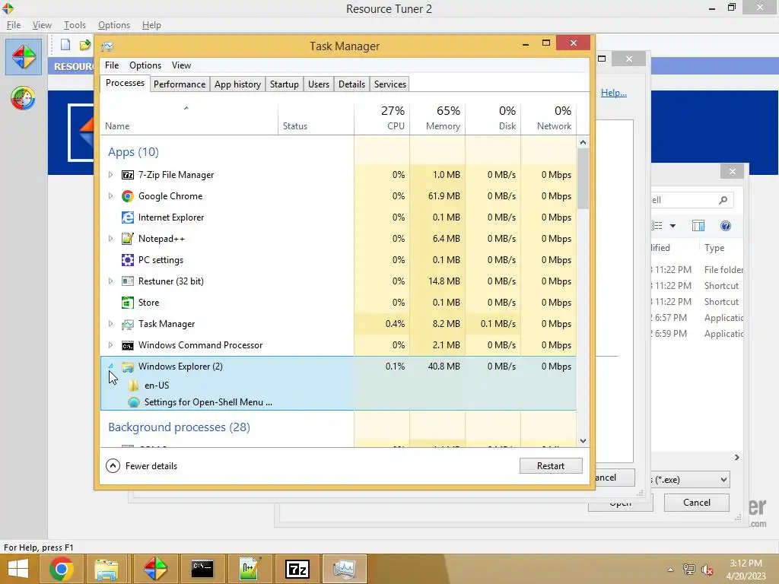This screenshot has height=584, width=779.
Task: Collapse the Windows Explorer (2) group
Action: coord(110,367)
